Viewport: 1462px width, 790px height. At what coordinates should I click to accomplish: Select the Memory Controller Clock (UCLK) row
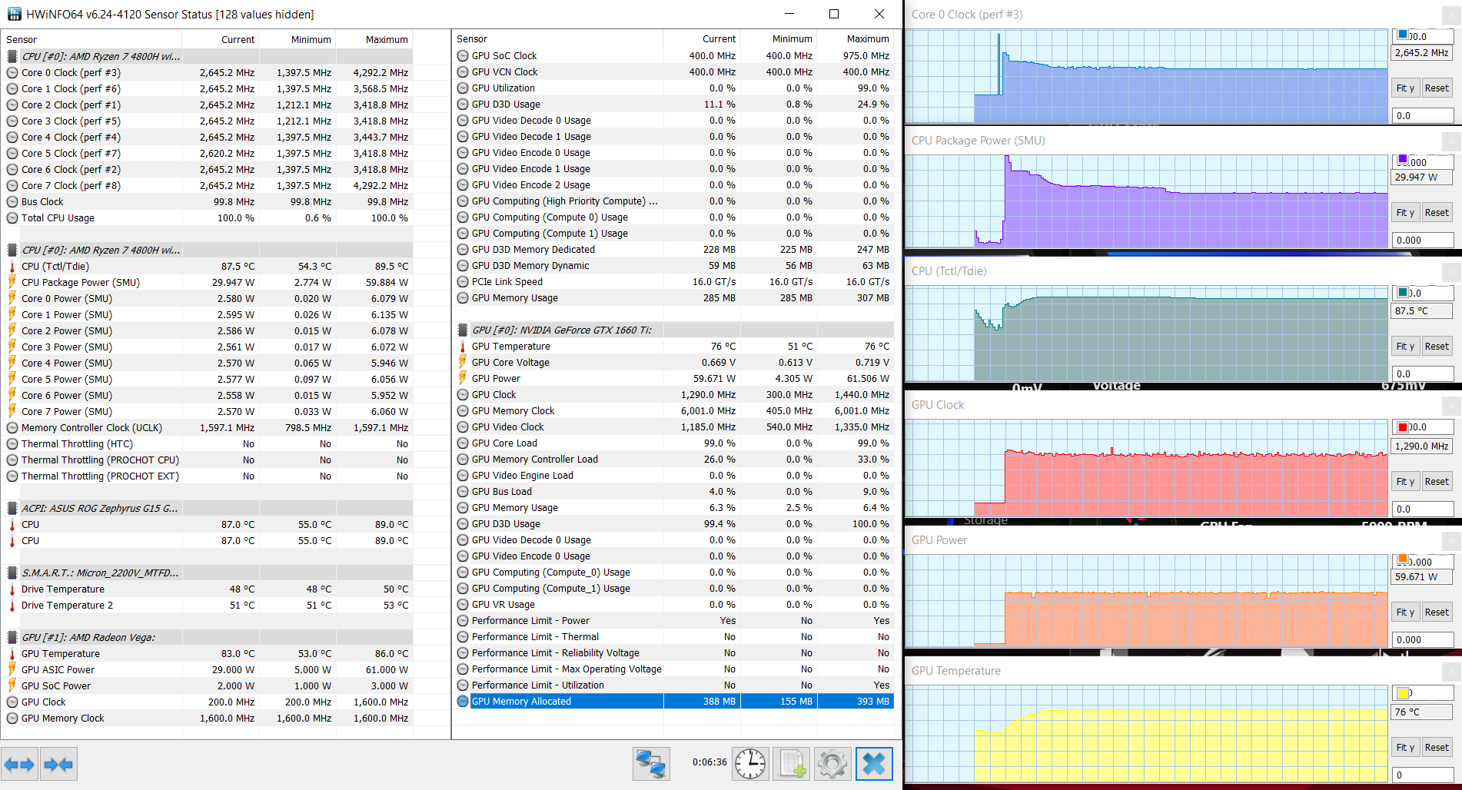[208, 428]
